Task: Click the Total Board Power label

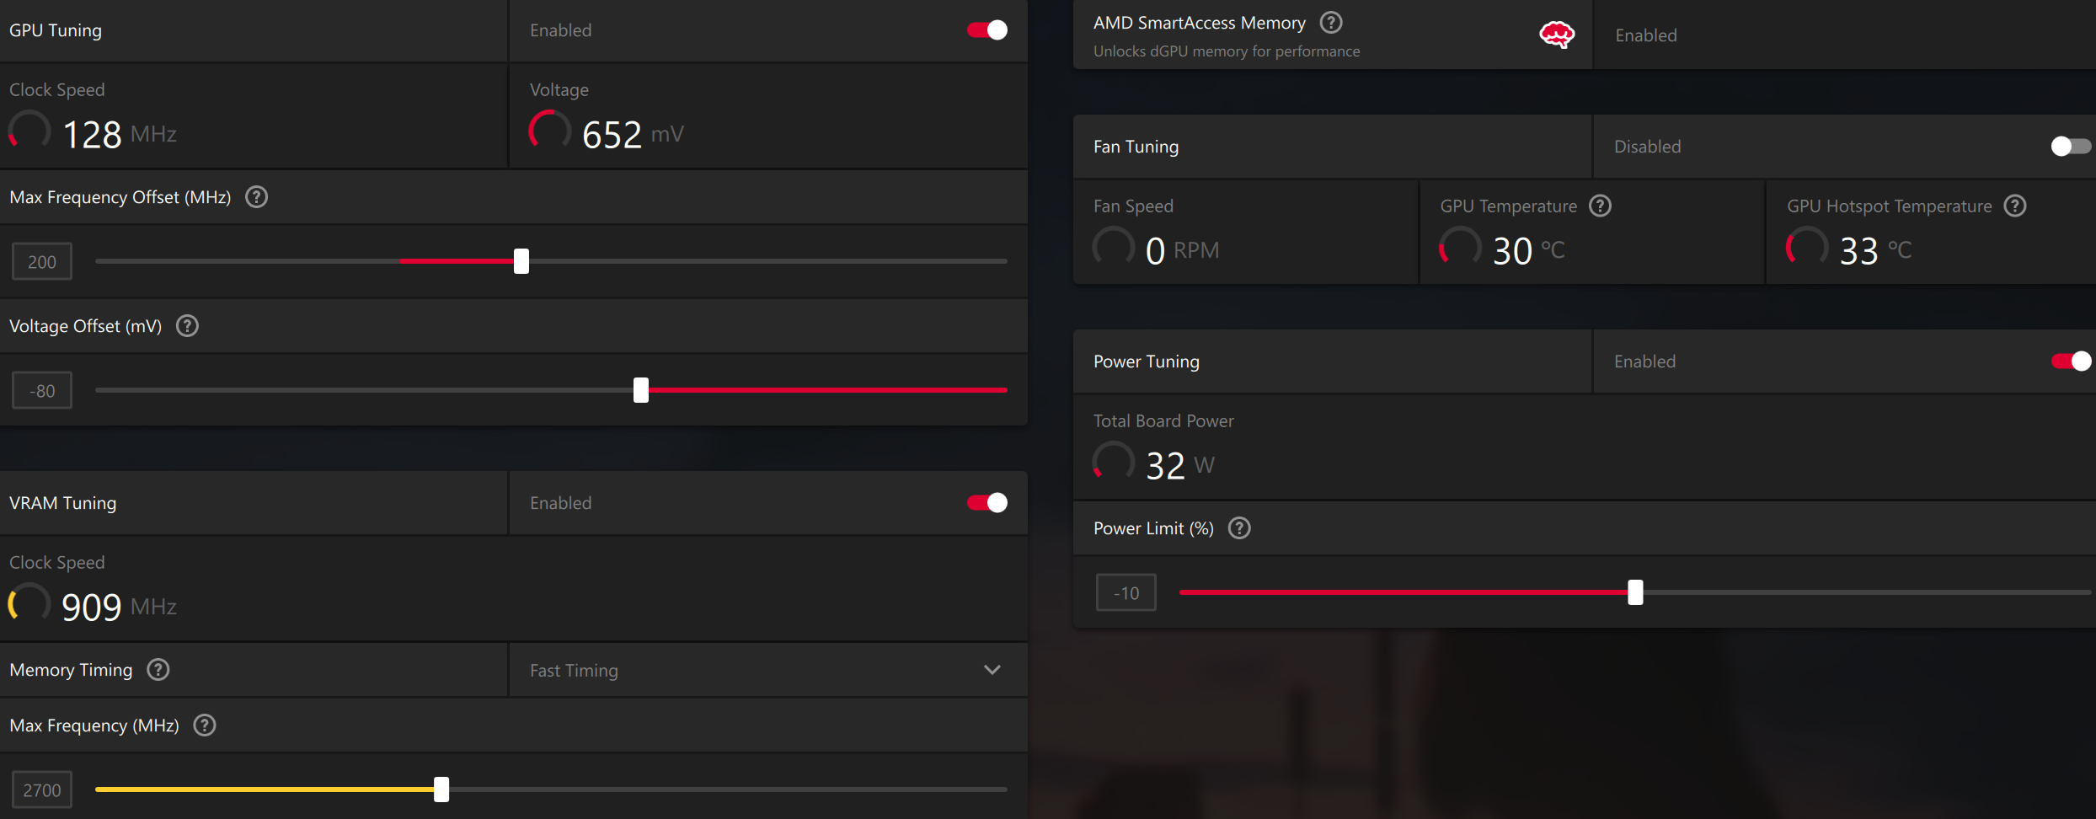Action: [x=1163, y=421]
